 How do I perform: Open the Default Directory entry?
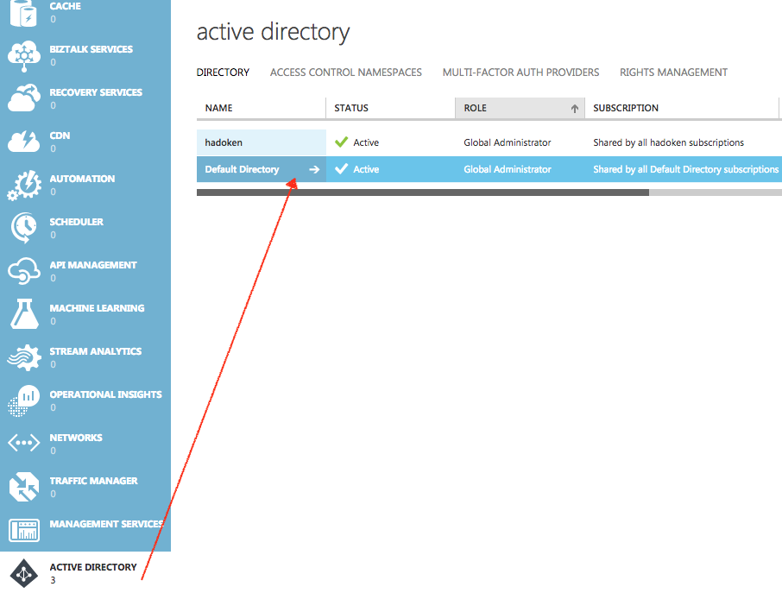(x=242, y=169)
